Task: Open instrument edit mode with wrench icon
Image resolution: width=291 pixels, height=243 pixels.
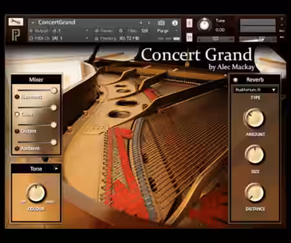Action: [16, 22]
